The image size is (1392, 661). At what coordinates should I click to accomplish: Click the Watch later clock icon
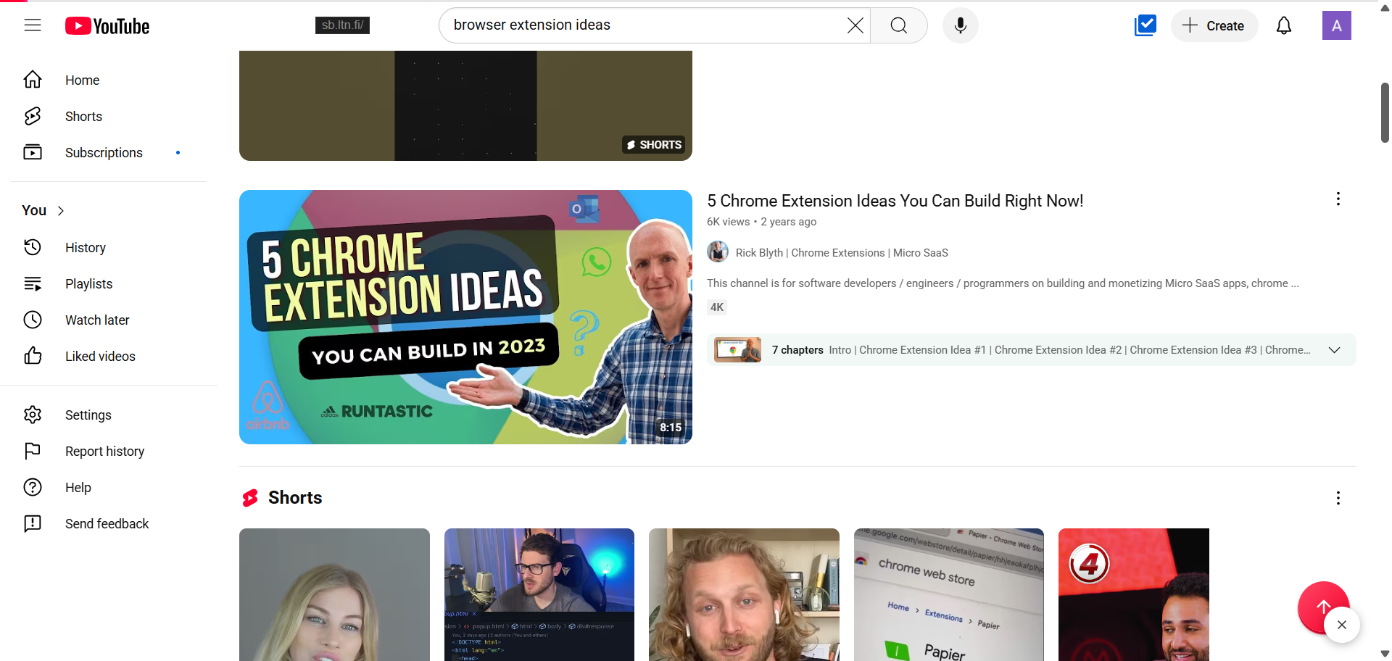[x=33, y=320]
